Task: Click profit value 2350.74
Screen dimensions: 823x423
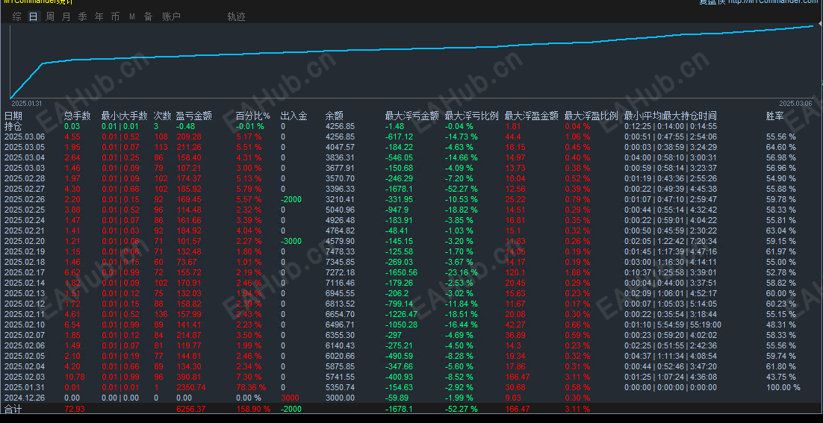Action: coord(191,387)
